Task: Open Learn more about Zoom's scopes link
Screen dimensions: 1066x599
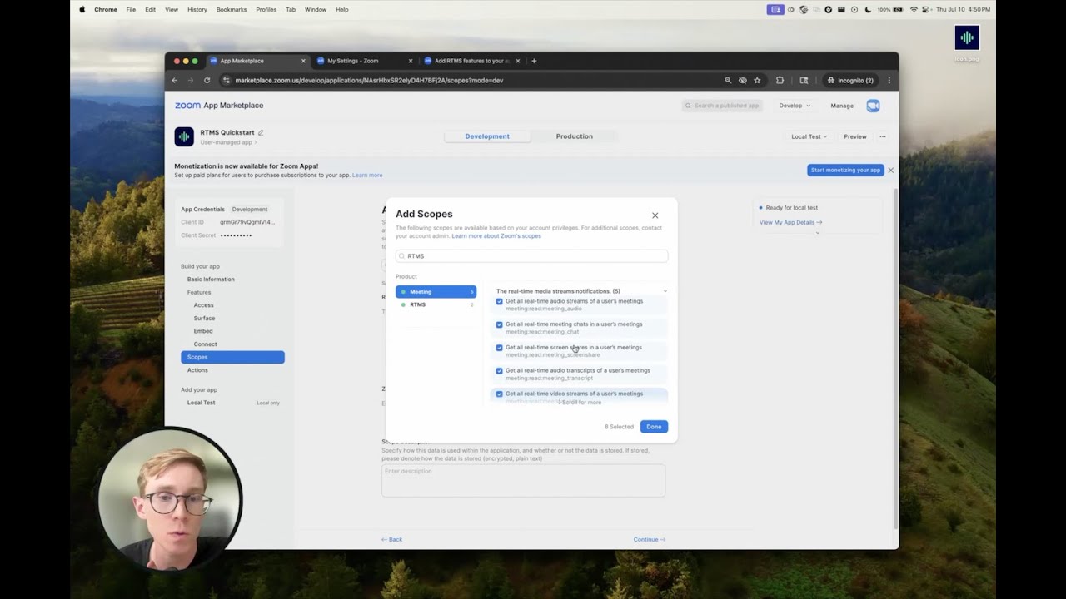Action: click(496, 236)
